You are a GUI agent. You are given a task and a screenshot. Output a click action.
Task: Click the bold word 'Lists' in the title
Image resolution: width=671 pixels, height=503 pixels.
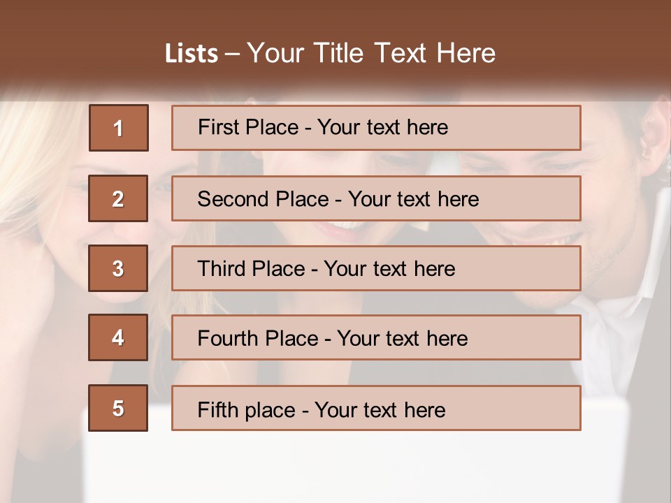pyautogui.click(x=192, y=54)
